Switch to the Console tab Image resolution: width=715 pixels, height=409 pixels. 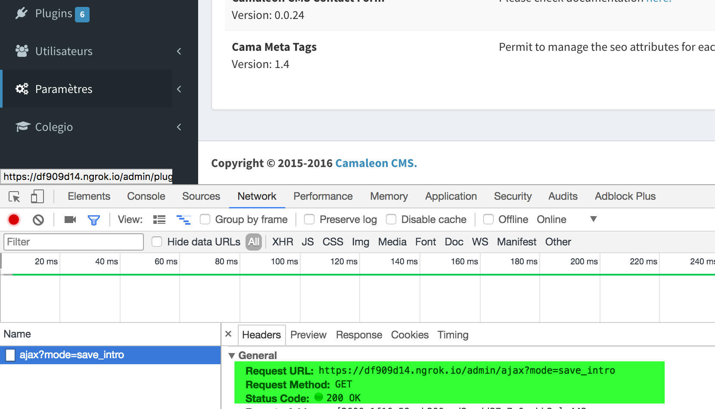(x=146, y=196)
